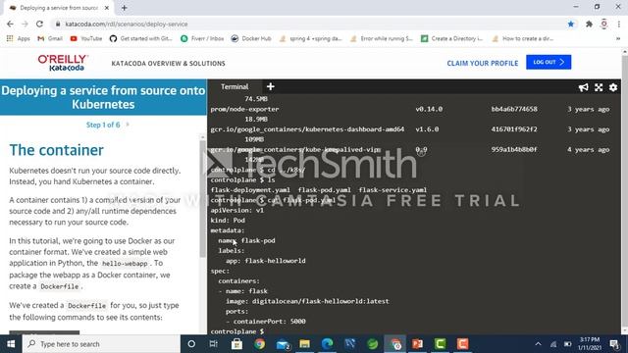
Task: Close the 'Deploying a service from source' tab
Action: tap(107, 8)
